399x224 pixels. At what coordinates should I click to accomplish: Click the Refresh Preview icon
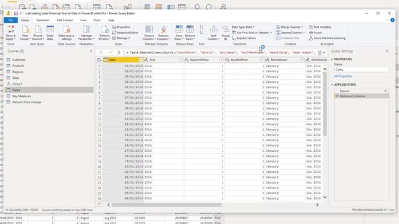tap(105, 29)
